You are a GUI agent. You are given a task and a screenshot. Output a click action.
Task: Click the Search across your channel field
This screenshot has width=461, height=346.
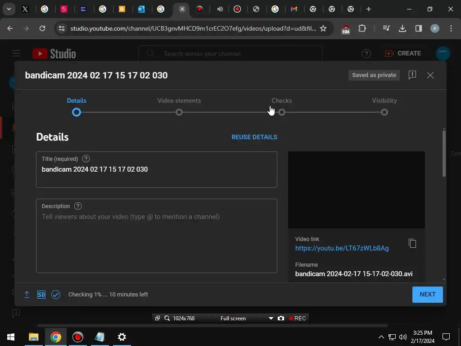(230, 54)
